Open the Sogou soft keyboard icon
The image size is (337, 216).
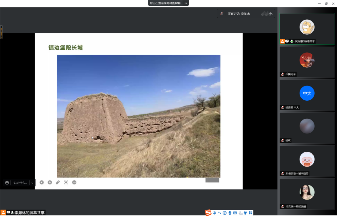coord(235,213)
